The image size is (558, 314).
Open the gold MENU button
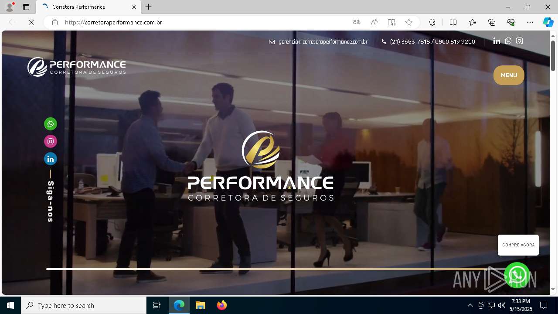pos(509,75)
